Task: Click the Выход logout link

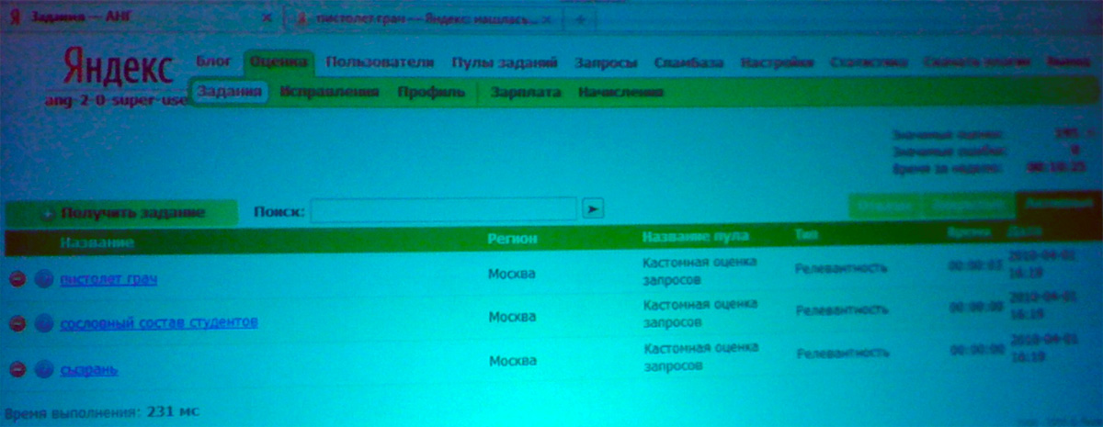Action: (1067, 62)
